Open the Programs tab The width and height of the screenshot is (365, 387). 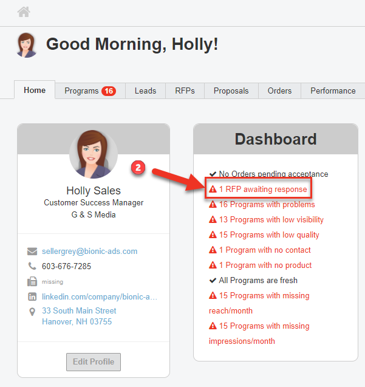(81, 91)
